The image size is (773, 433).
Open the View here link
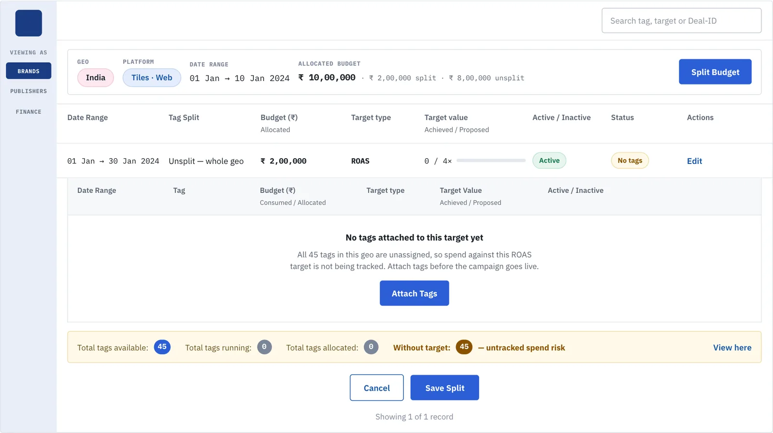tap(732, 348)
